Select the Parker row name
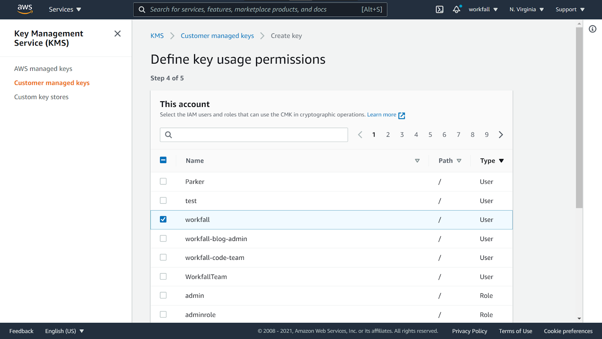The image size is (602, 339). tap(195, 182)
